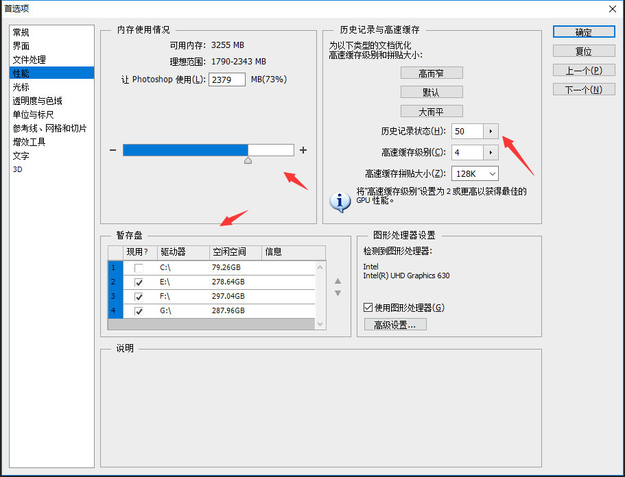Uncheck the F:\ scratch disk
The width and height of the screenshot is (625, 477).
pyautogui.click(x=139, y=297)
